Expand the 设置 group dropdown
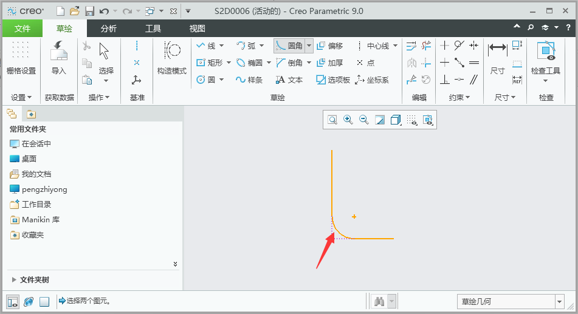The image size is (578, 314). point(21,97)
